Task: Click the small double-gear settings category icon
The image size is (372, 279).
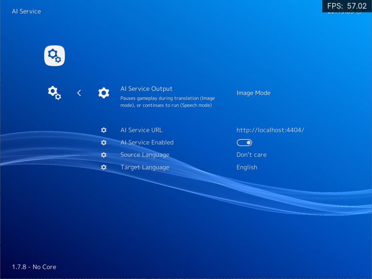Action: click(x=54, y=93)
